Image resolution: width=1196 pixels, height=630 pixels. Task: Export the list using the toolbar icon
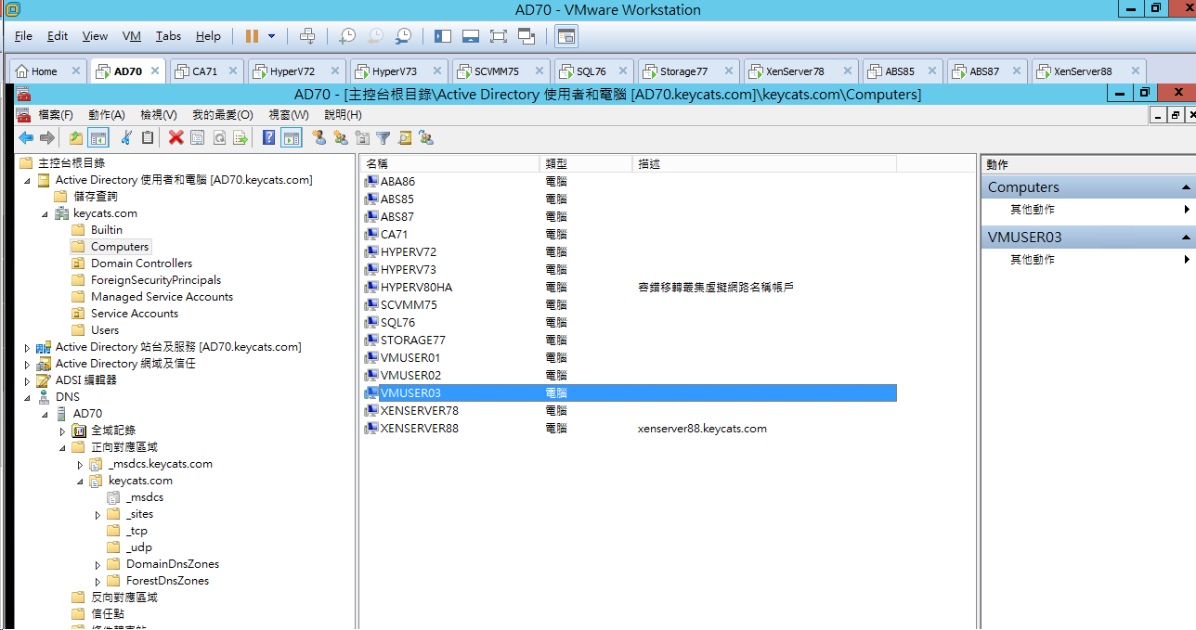[x=240, y=138]
